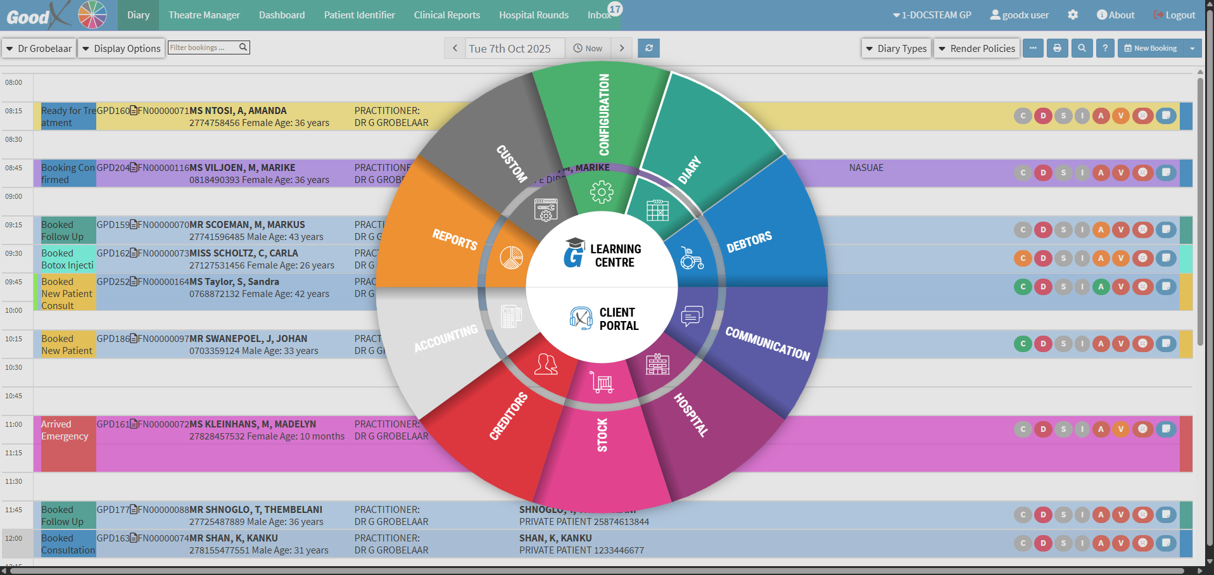Open the Display Options dropdown
Screen dimensions: 1214x575
121,48
